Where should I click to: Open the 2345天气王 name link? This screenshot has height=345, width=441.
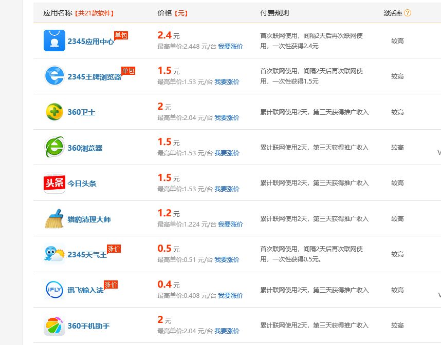tap(87, 255)
